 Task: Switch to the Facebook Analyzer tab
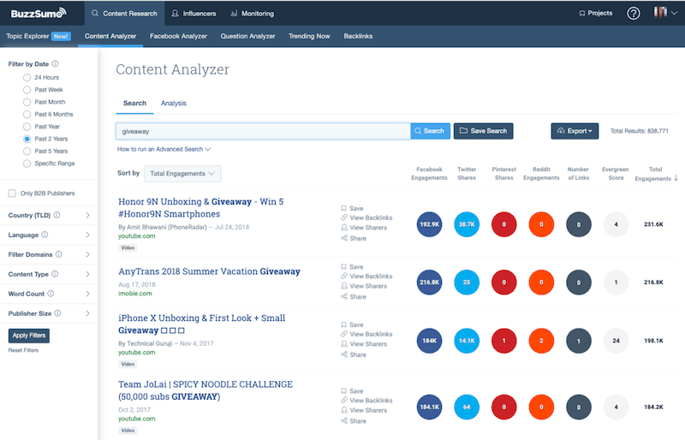click(178, 36)
